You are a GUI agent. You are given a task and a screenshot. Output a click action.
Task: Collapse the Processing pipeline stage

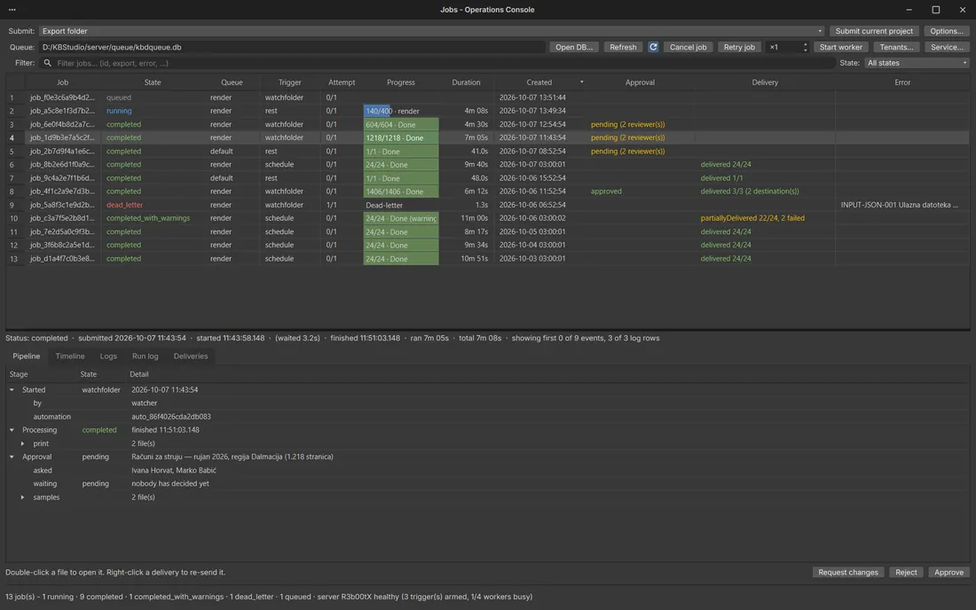tap(12, 430)
